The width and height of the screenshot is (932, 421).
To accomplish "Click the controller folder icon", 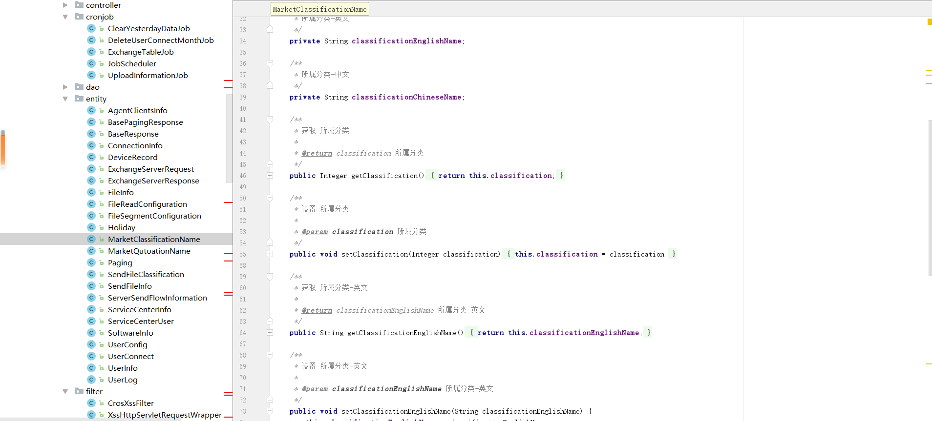I will point(79,5).
